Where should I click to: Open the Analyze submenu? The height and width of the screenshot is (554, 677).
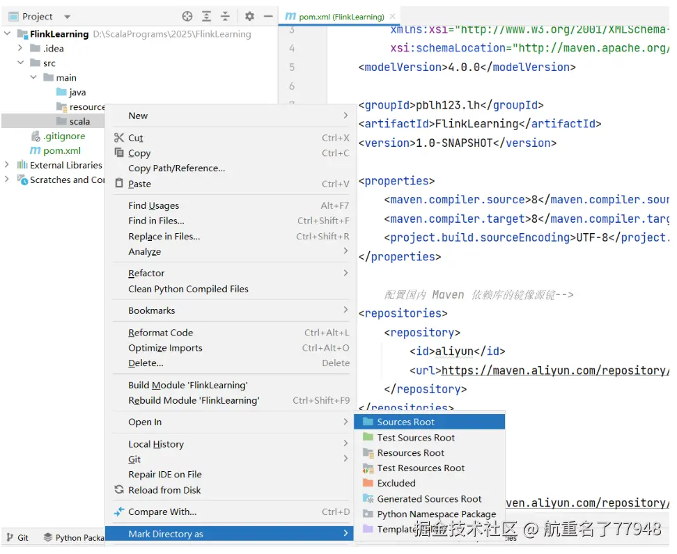(231, 251)
